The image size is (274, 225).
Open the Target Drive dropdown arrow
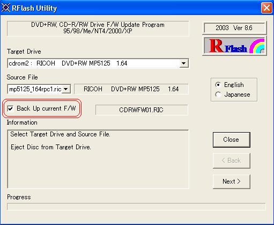tap(183, 63)
